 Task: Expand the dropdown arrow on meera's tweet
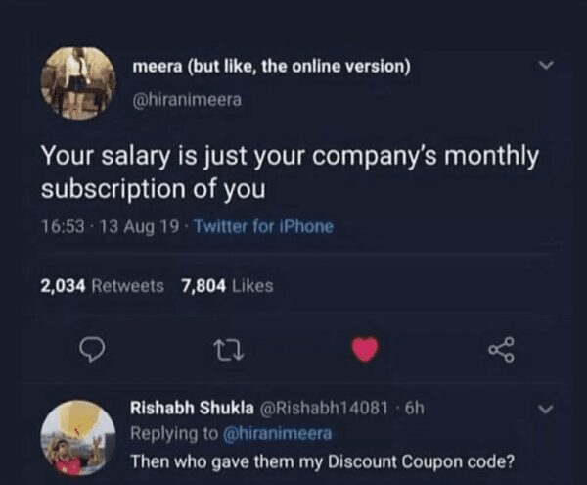coord(547,68)
